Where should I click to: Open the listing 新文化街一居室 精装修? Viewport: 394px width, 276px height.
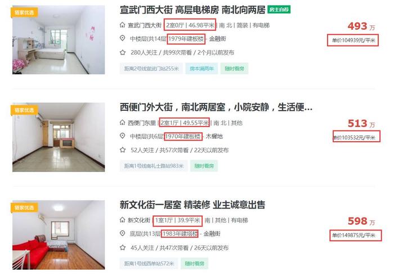(x=192, y=205)
